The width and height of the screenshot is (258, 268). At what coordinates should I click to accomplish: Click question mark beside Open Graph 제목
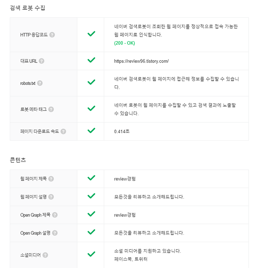(x=55, y=215)
